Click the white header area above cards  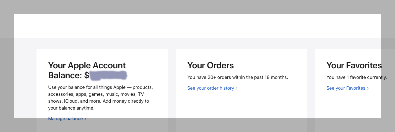click(x=194, y=26)
